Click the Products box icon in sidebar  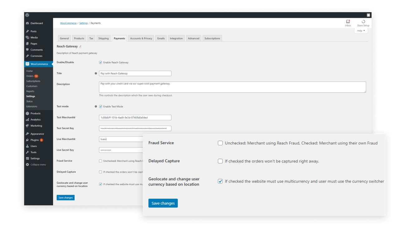[27, 113]
